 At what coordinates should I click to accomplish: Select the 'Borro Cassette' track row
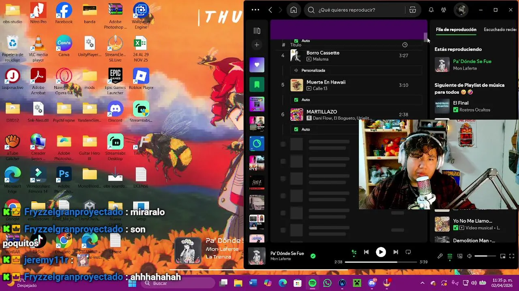point(350,56)
